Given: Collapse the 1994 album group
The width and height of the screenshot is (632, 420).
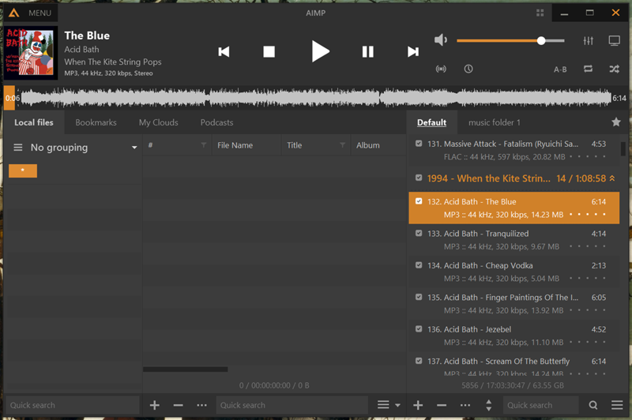Looking at the screenshot, I should [612, 178].
